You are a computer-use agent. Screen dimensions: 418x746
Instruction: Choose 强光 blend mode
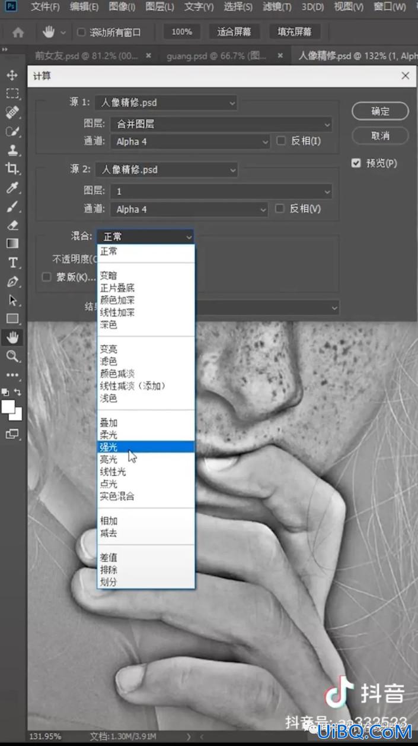(146, 447)
